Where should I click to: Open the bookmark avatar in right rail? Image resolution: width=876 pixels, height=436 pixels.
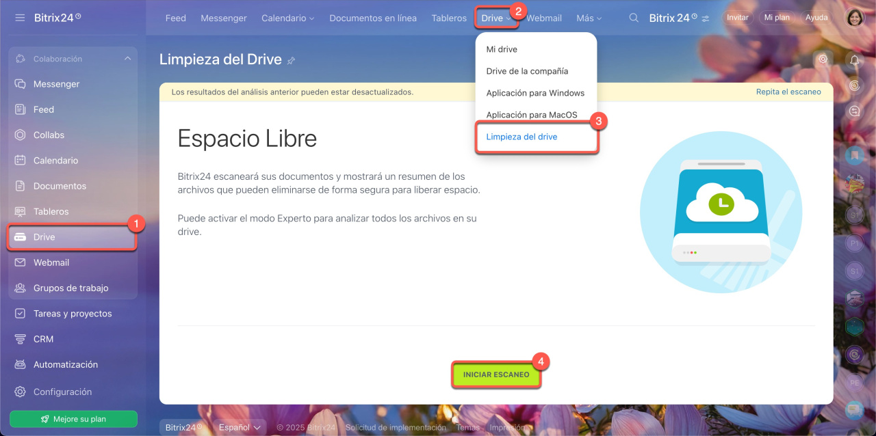[x=855, y=156]
